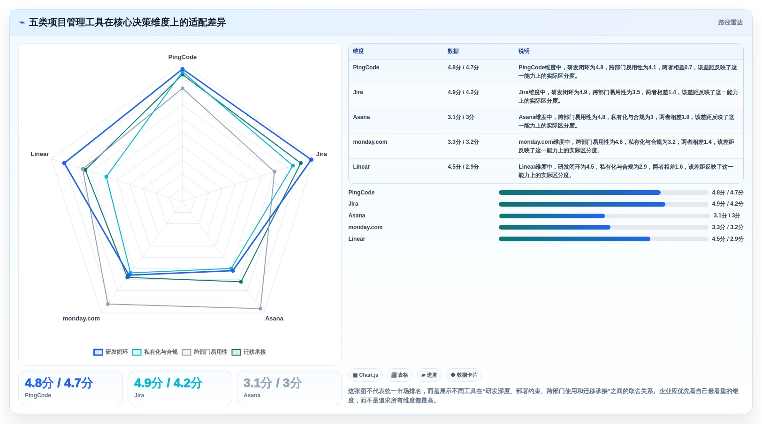Click the Linear axis label on radar
Screen dimensions: 762x424
click(39, 154)
